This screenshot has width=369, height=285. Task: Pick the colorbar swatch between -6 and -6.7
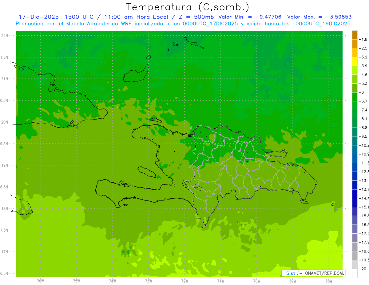355,97
